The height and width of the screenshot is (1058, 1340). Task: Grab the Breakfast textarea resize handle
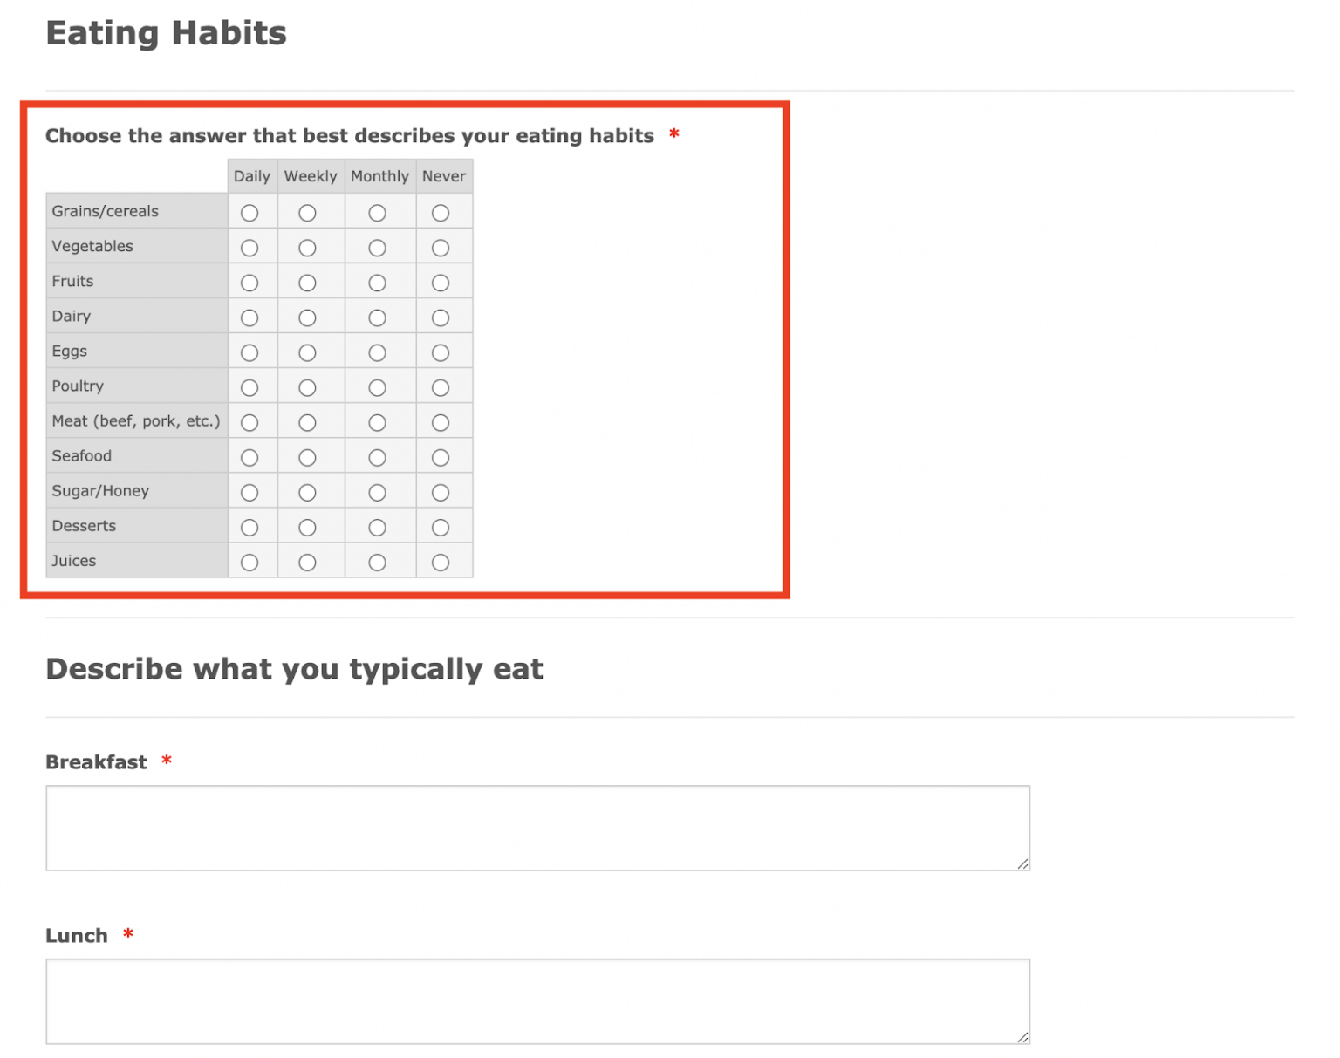click(x=1022, y=863)
